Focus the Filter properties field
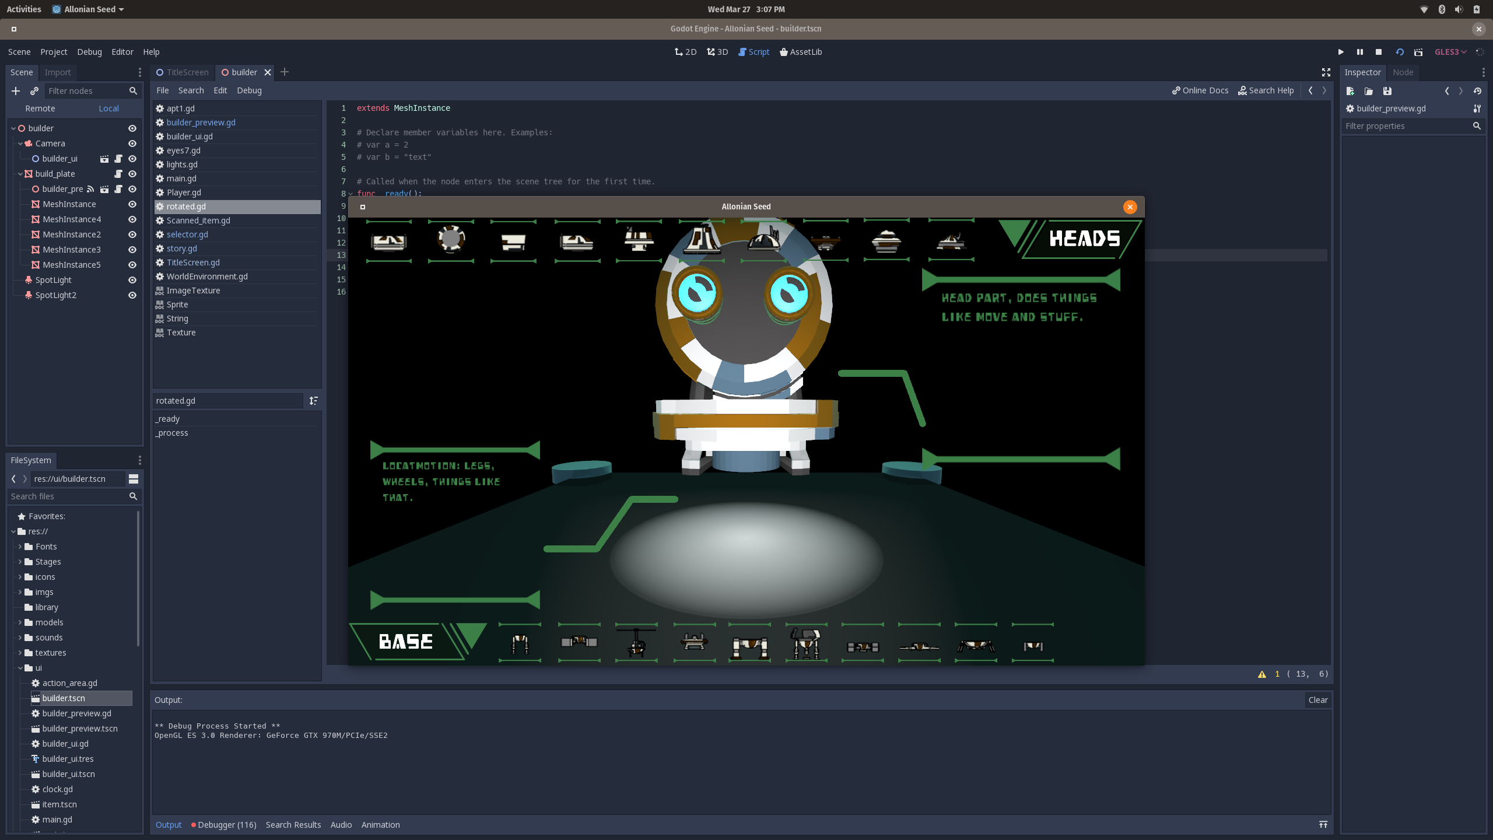 1413,126
